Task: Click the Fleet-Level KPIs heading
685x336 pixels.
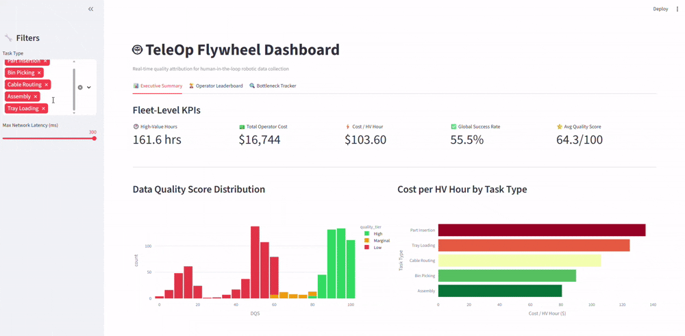Action: click(166, 110)
